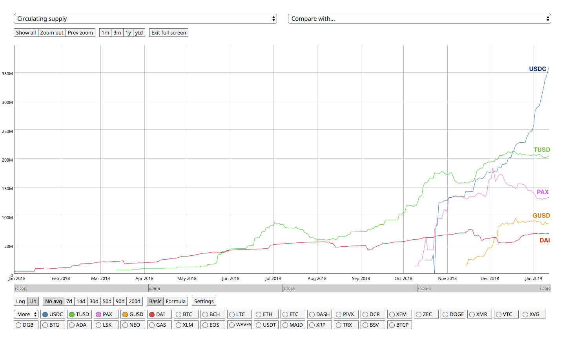This screenshot has height=353, width=565.
Task: Click the Show all button
Action: point(26,33)
